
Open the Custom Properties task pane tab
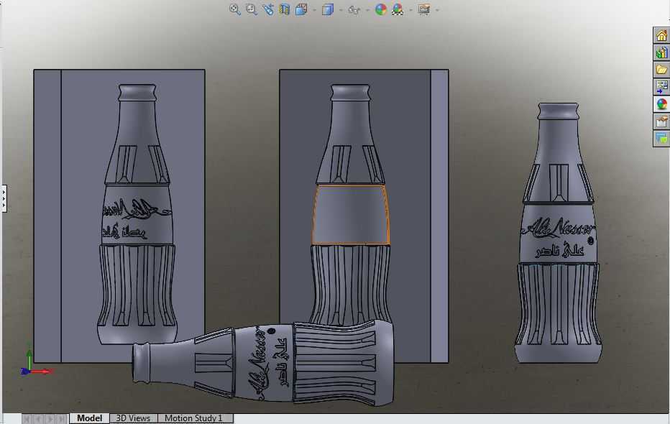[661, 121]
